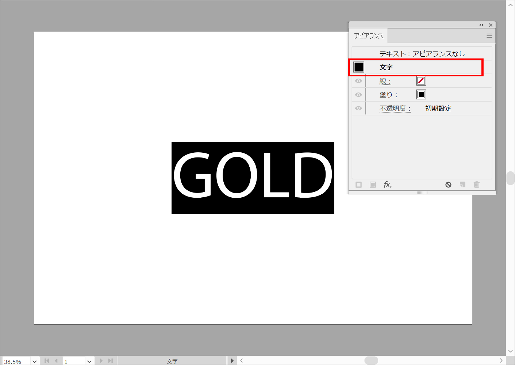Select the アピアランス panel tab
This screenshot has width=515, height=365.
coord(369,36)
